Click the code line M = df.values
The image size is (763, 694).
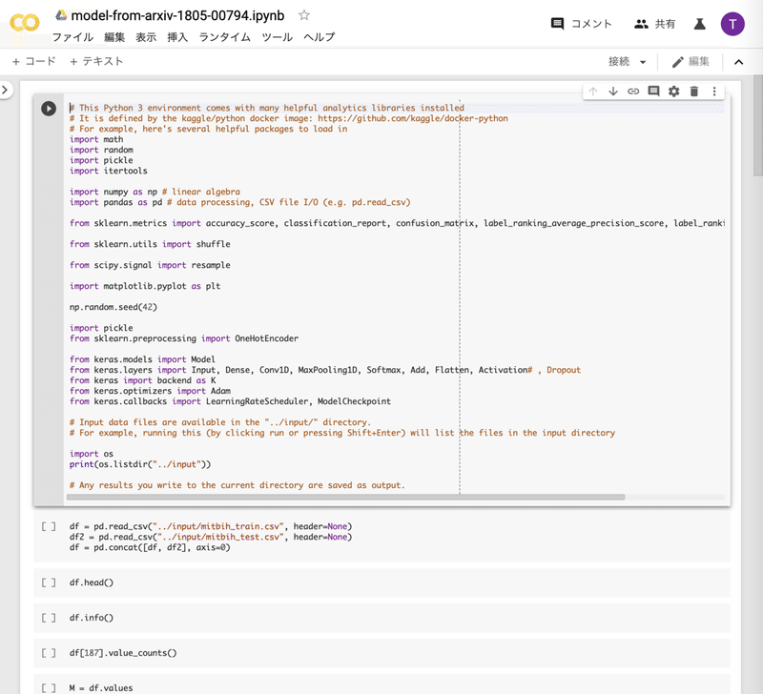(x=101, y=687)
